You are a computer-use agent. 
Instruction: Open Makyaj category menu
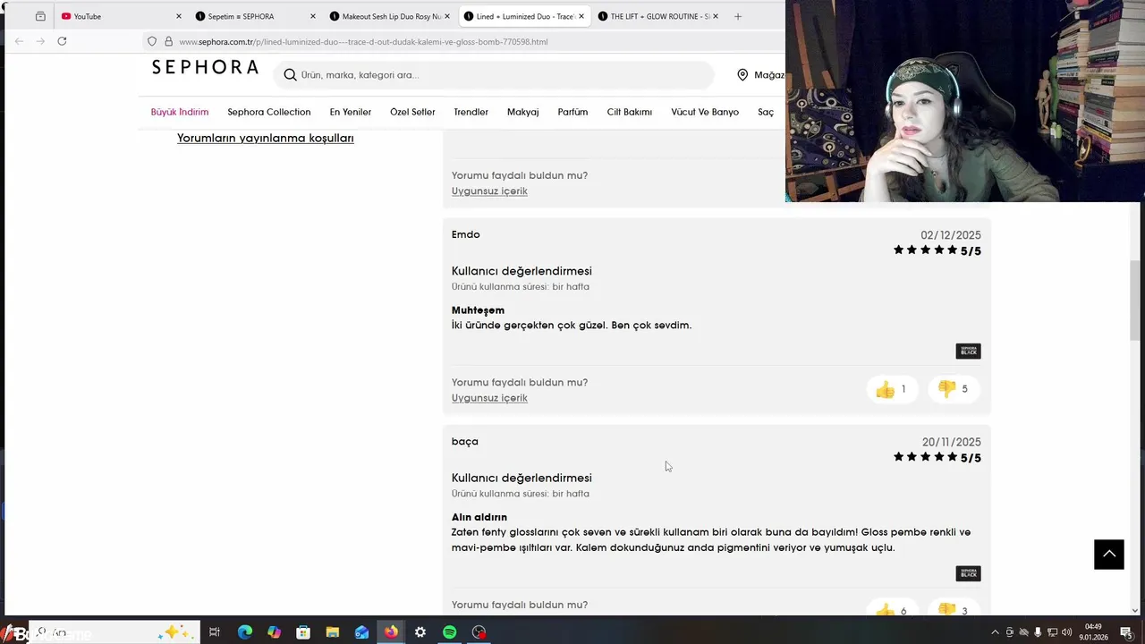523,112
